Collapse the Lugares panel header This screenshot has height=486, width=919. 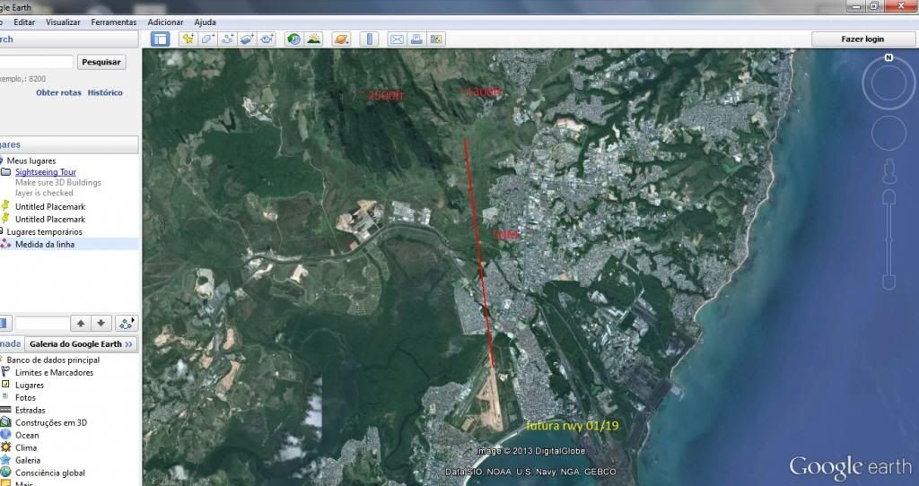(69, 144)
